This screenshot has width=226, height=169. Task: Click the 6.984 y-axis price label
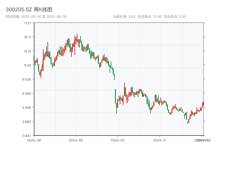point(28,94)
